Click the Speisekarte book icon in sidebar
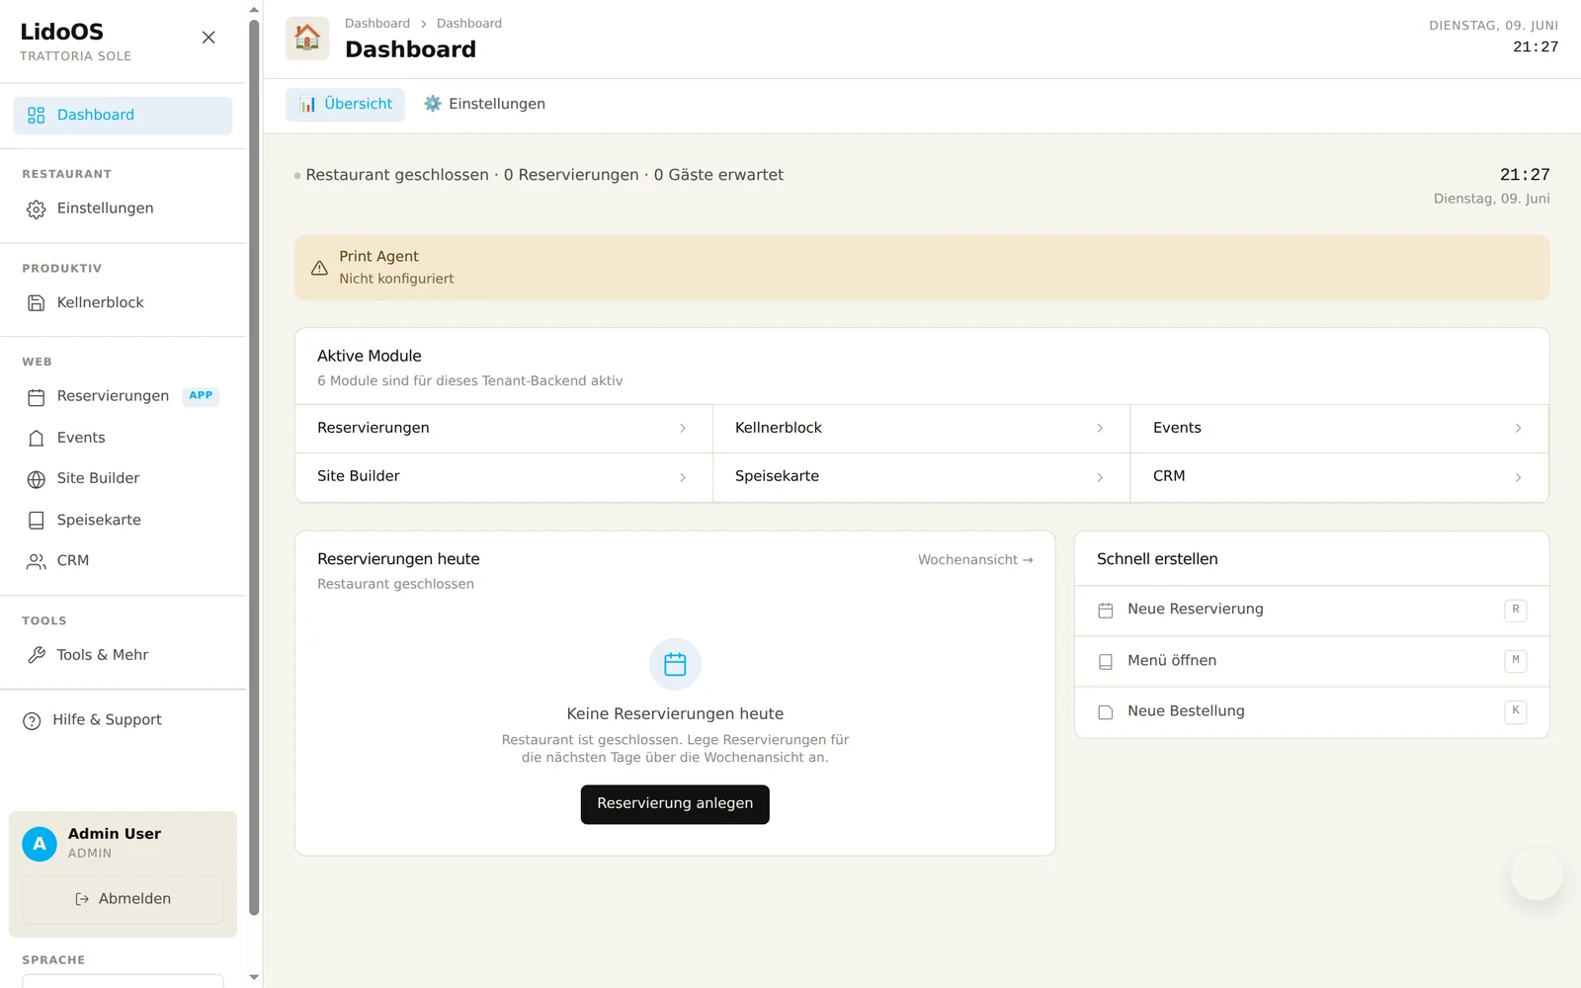Image resolution: width=1581 pixels, height=988 pixels. coord(37,521)
